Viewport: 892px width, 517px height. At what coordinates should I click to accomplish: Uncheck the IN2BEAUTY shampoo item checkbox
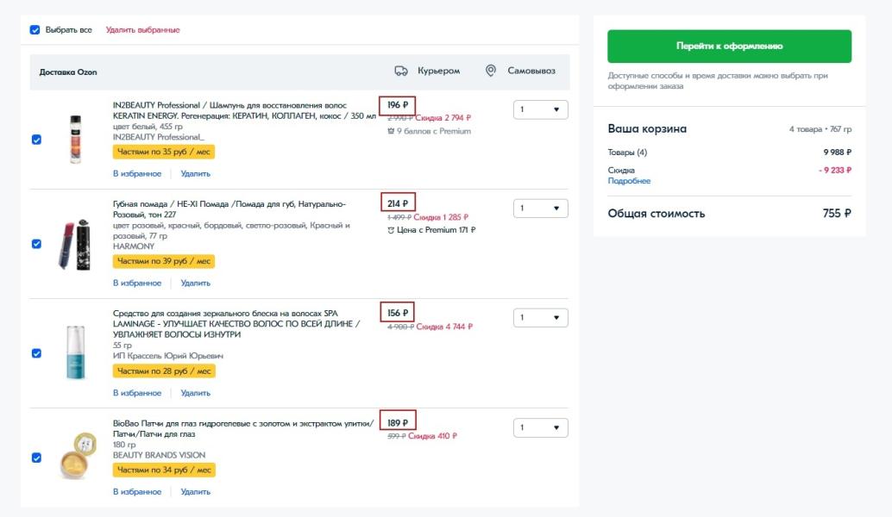[36, 140]
